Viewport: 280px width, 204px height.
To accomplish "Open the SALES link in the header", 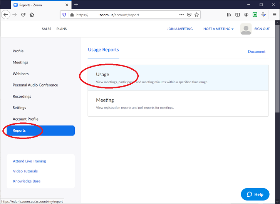I will (47, 29).
